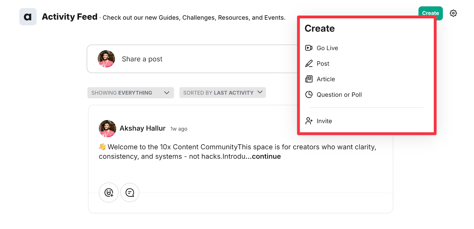Click Akshay Hallur's avatar on the post
Image resolution: width=474 pixels, height=229 pixels.
107,129
